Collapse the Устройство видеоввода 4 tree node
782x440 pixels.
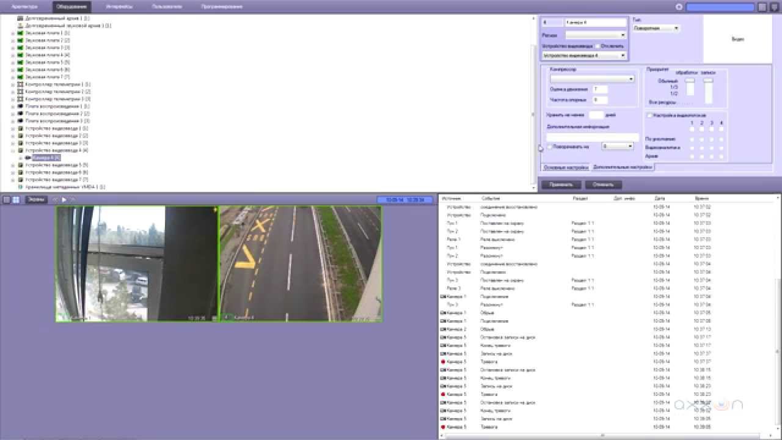tap(13, 150)
